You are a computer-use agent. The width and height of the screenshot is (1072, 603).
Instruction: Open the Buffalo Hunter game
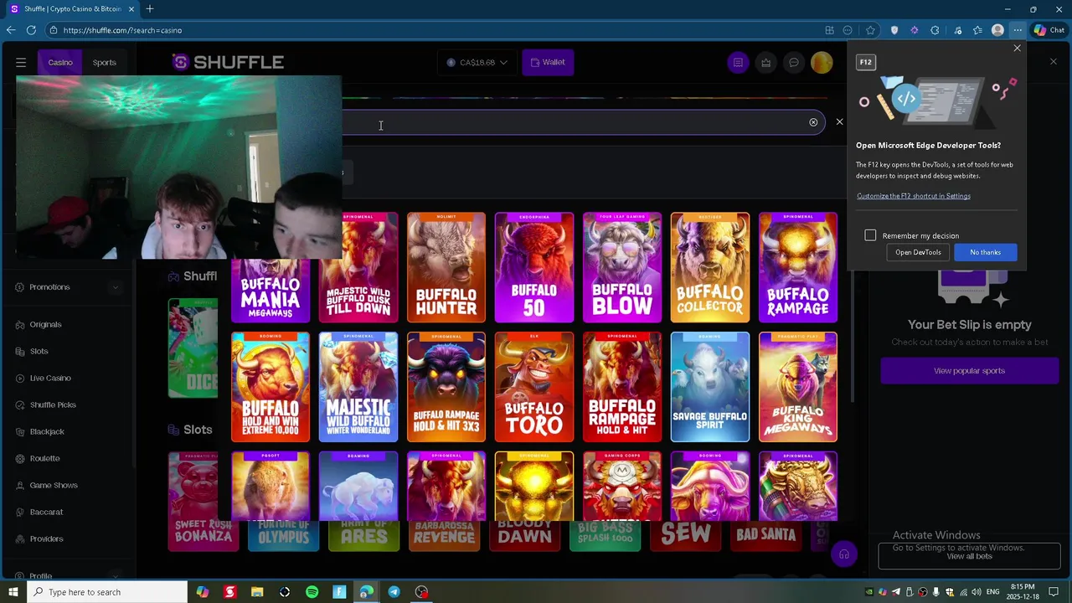pos(446,268)
